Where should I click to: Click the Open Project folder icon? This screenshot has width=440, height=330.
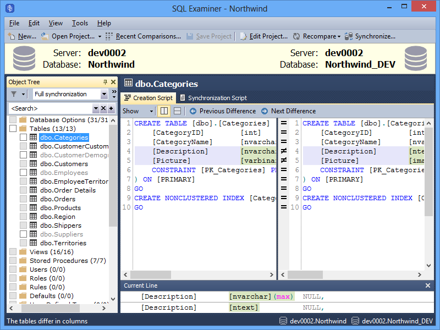pyautogui.click(x=45, y=36)
